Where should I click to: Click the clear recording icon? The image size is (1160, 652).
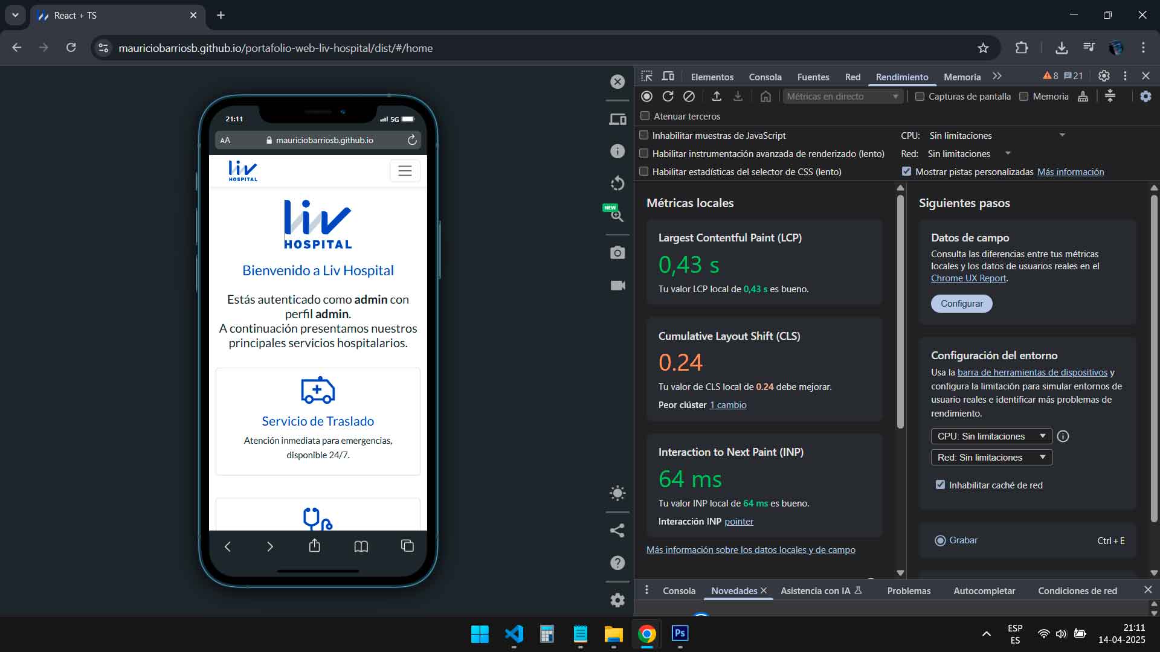pos(689,97)
